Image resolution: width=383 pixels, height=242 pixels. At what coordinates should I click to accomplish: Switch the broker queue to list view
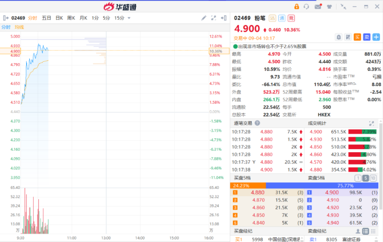click(366, 231)
